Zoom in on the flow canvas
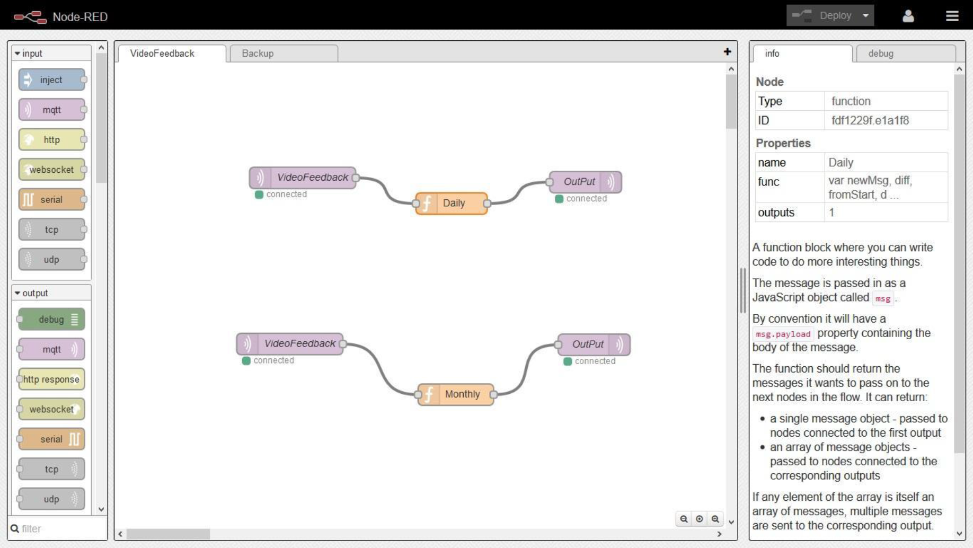The height and width of the screenshot is (548, 973). point(715,519)
